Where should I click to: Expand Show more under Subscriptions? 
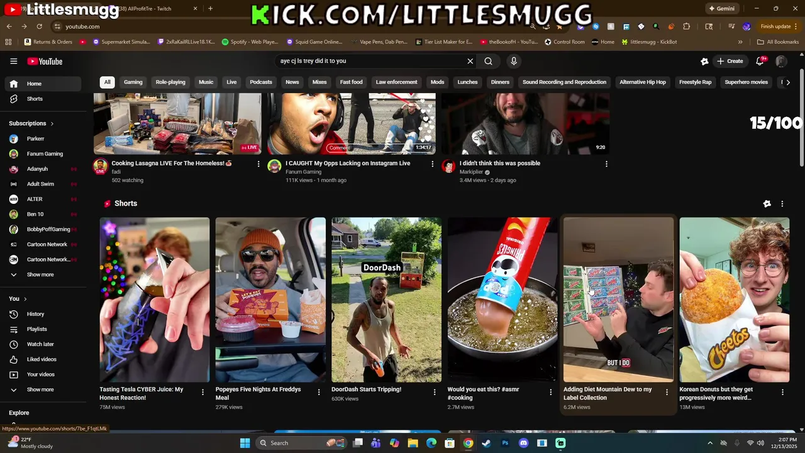click(x=42, y=274)
